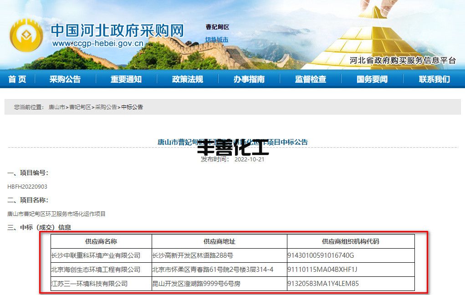The width and height of the screenshot is (465, 295).
Task: Click the 中标公告 breadcrumb link
Action: pos(132,107)
